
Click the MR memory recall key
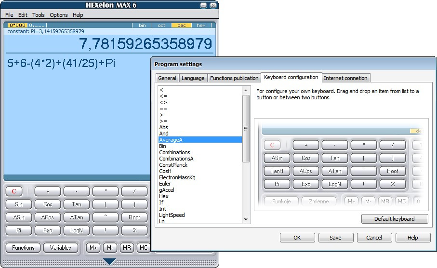click(127, 248)
